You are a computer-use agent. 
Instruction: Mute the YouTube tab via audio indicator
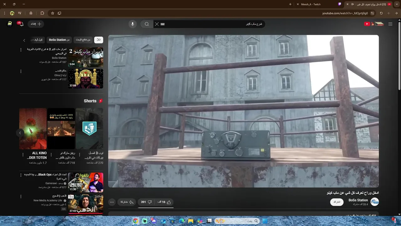coord(353,4)
